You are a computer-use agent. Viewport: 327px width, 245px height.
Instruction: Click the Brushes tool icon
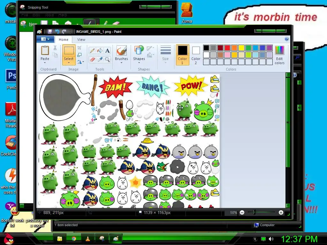(121, 51)
